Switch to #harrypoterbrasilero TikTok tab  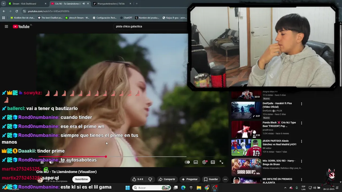111,4
